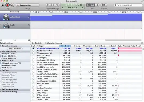Pause the recording with the pause button
Image resolution: width=144 pixels, height=102 pixels.
pyautogui.click(x=3, y=5)
